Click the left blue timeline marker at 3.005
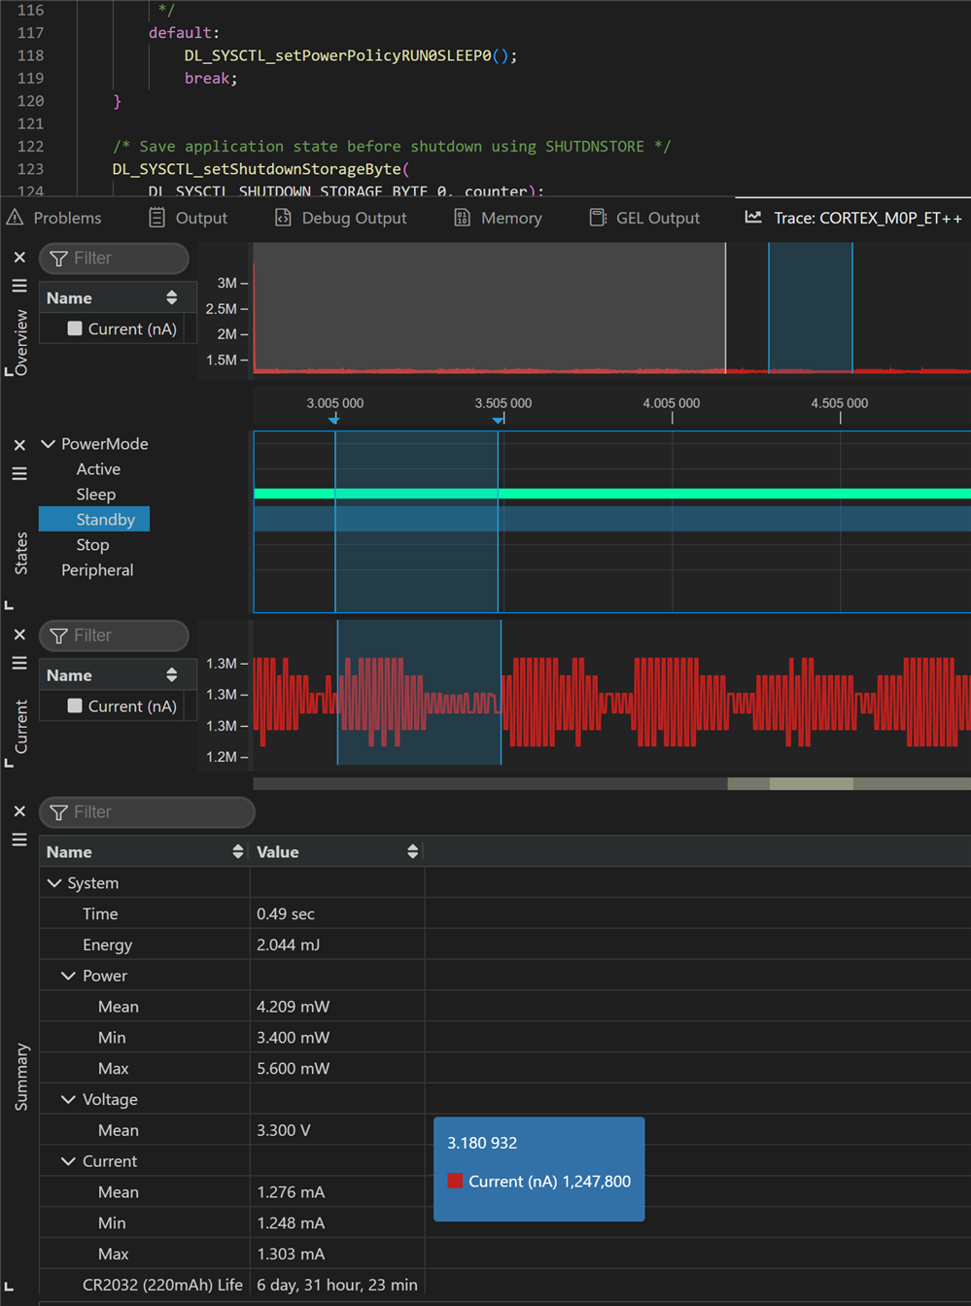 [334, 420]
